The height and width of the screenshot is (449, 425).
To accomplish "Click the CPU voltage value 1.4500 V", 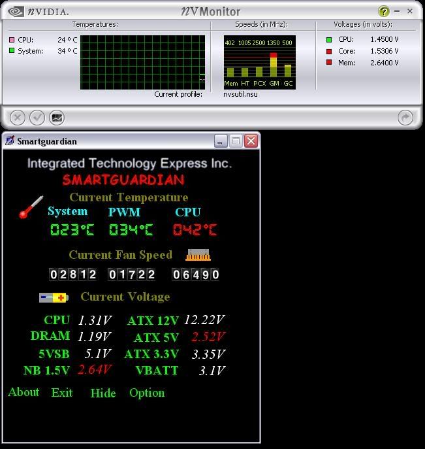I will click(x=385, y=39).
